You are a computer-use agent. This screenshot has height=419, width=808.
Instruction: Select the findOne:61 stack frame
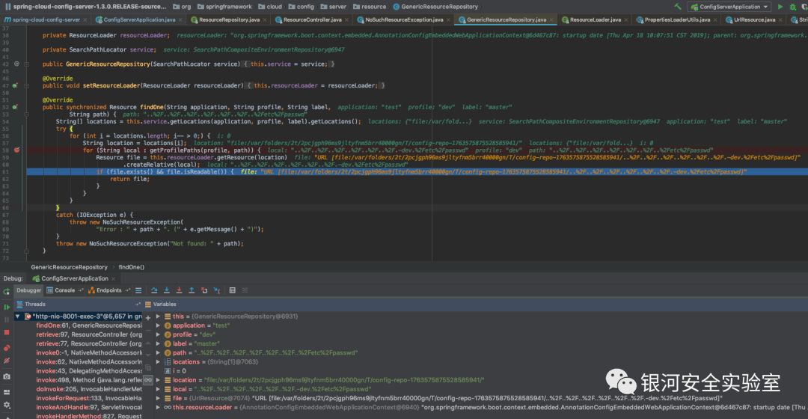88,325
